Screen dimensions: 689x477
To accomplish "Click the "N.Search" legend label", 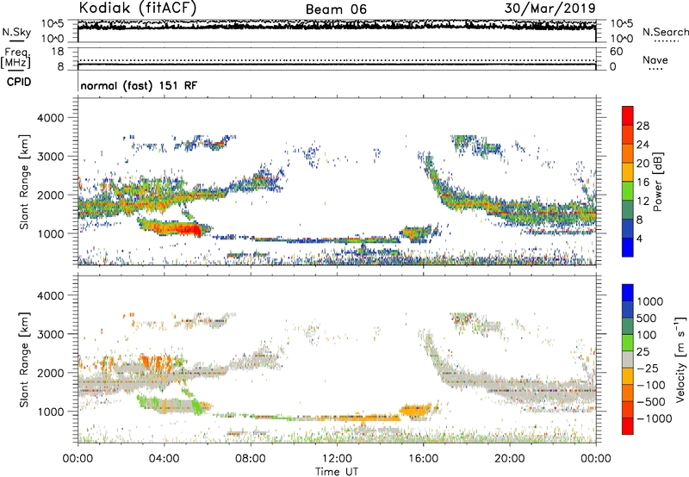I will click(x=665, y=32).
